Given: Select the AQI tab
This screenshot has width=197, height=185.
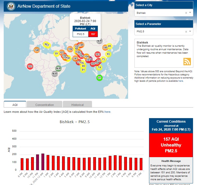Looking at the screenshot, I should (x=15, y=105).
